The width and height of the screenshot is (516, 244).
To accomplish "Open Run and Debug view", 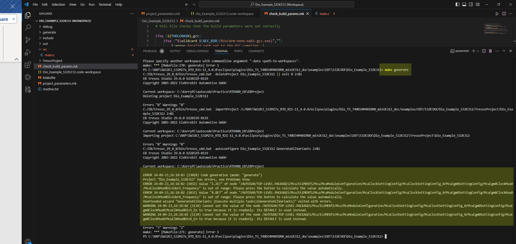I will click(28, 52).
